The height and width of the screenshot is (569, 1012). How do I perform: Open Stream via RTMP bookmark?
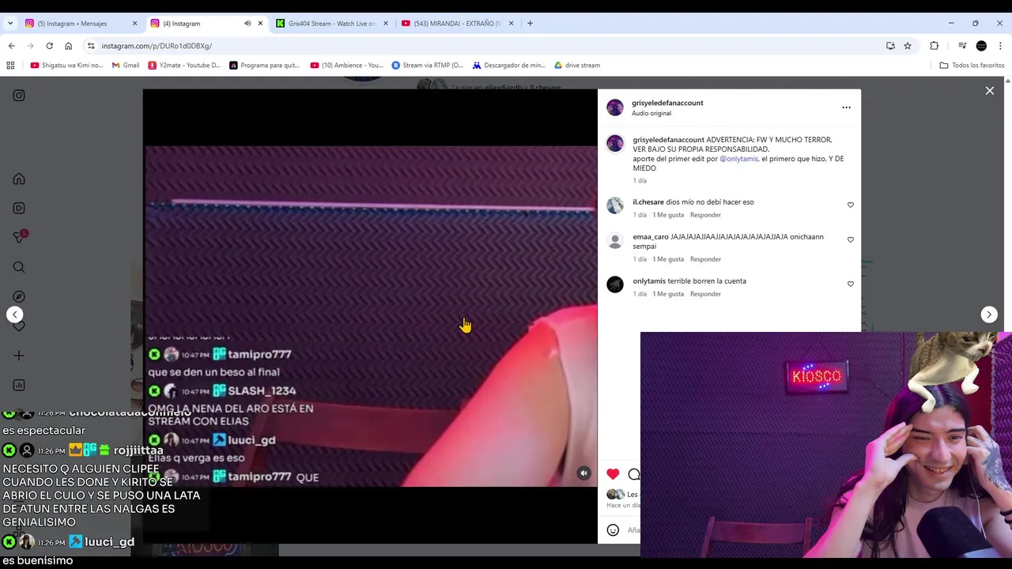(x=428, y=66)
